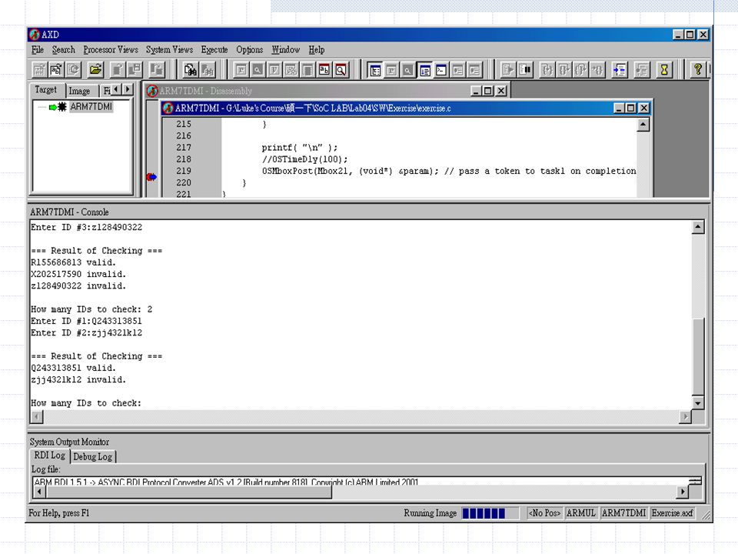Open the Options menu
The width and height of the screenshot is (738, 554).
(x=249, y=50)
